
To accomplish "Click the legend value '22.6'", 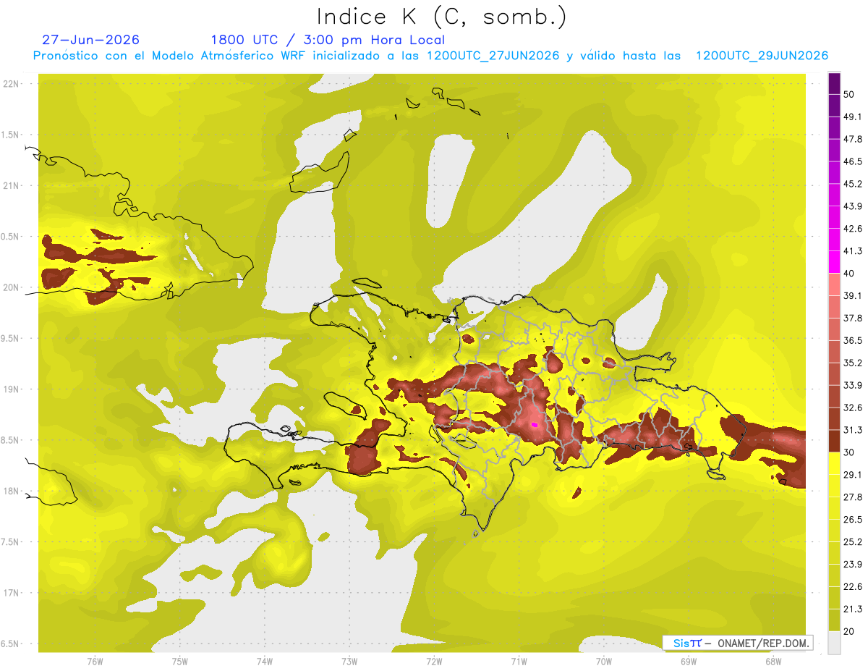I will pyautogui.click(x=853, y=586).
